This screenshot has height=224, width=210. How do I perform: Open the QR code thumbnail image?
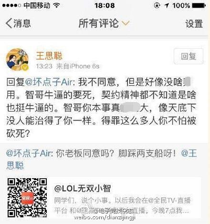(x=27, y=198)
